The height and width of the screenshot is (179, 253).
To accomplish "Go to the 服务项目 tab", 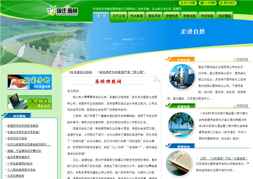I will pyautogui.click(x=156, y=16).
